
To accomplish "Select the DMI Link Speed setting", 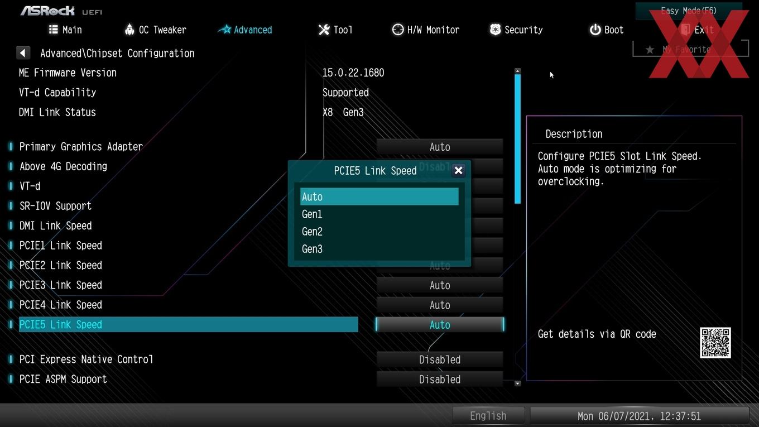I will point(55,226).
